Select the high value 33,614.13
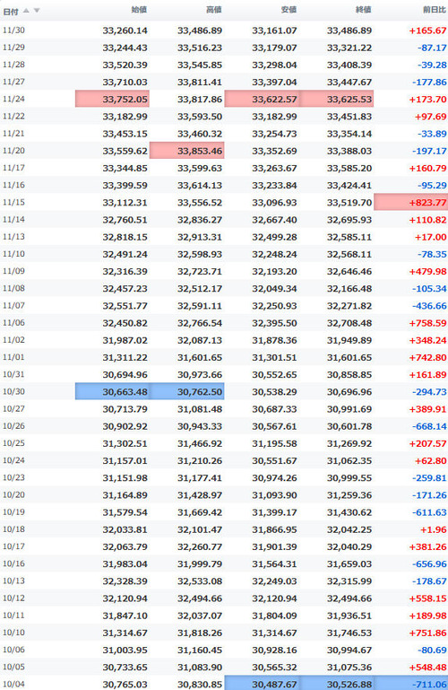 [200, 185]
